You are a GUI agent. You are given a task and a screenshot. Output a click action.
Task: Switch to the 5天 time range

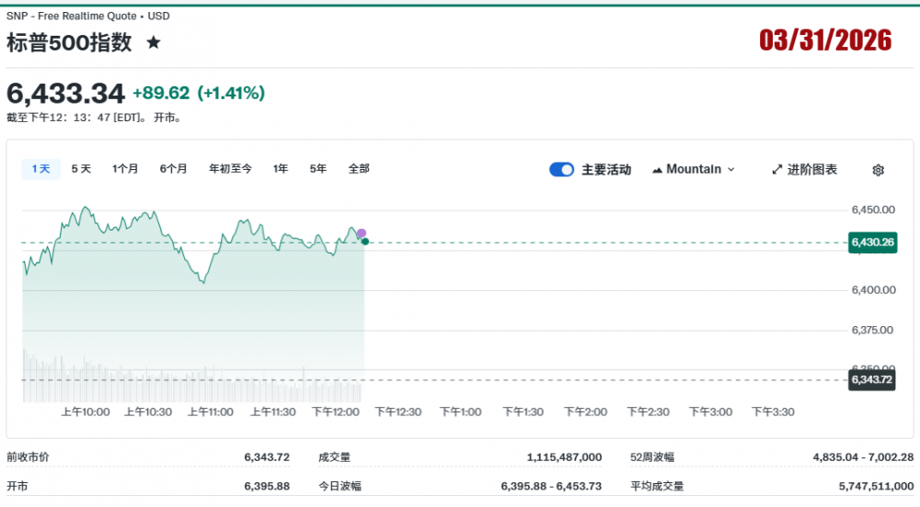81,169
